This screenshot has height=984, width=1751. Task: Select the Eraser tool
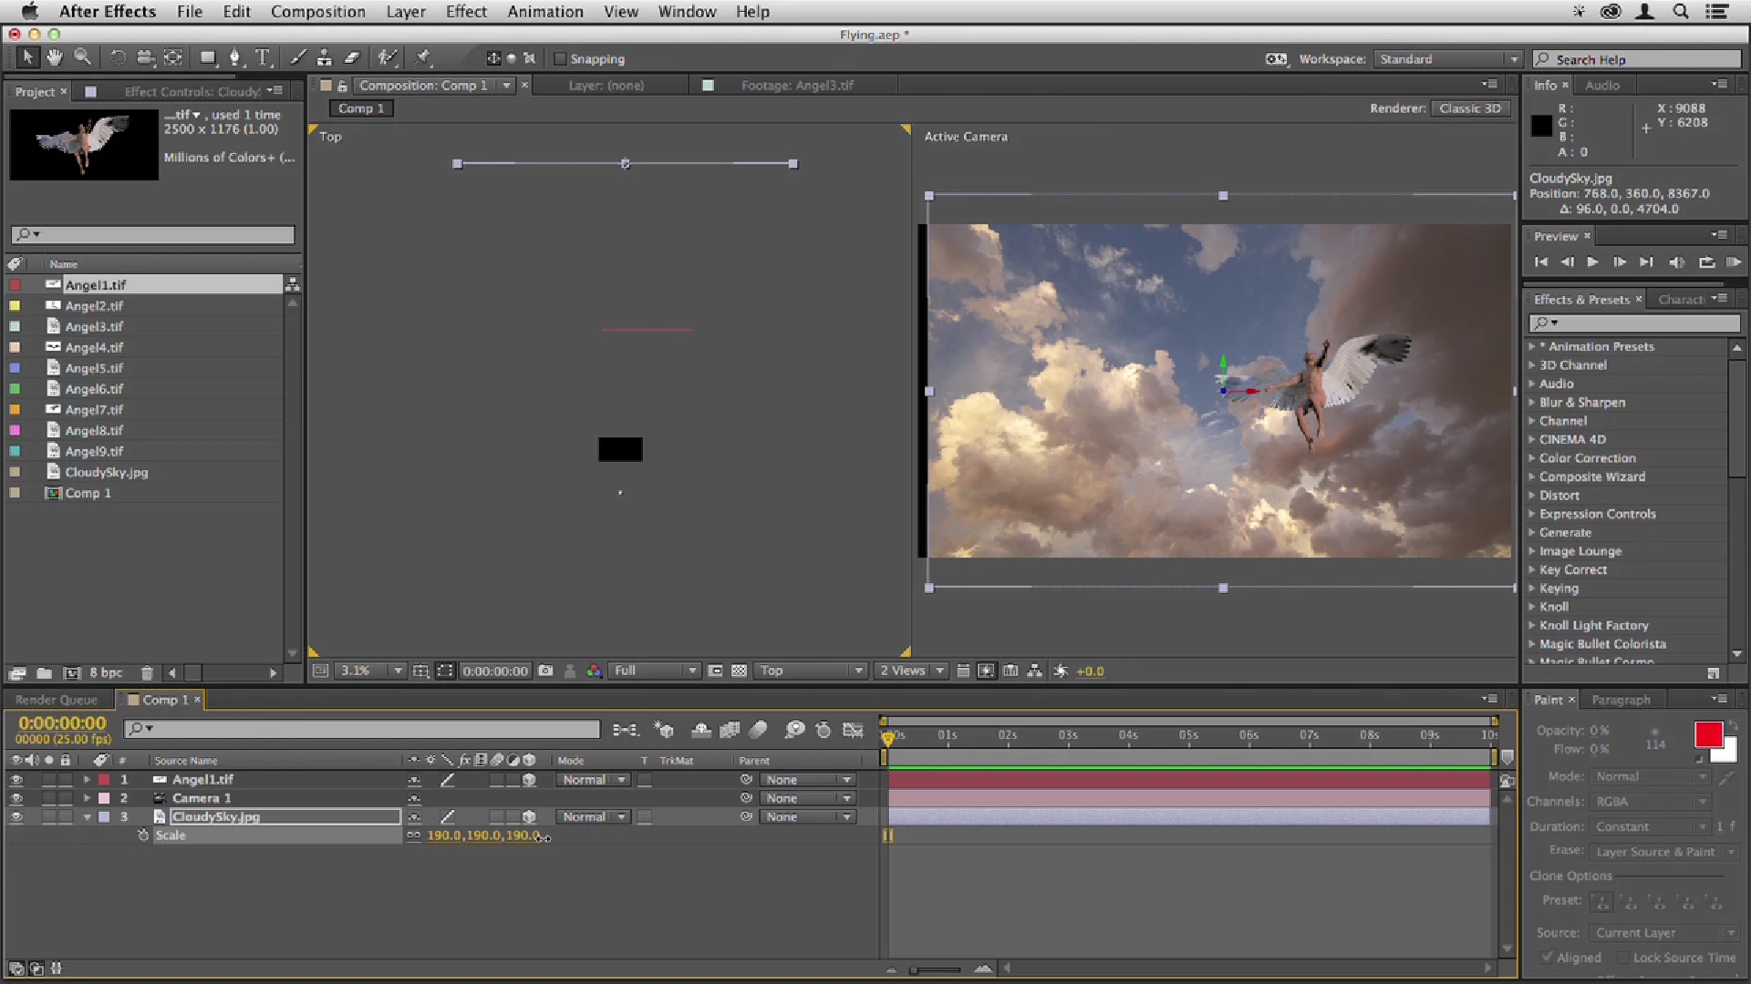[352, 57]
